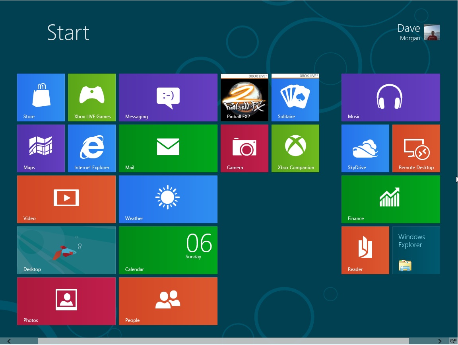Open the Video tile
The image size is (458, 345).
(66, 199)
